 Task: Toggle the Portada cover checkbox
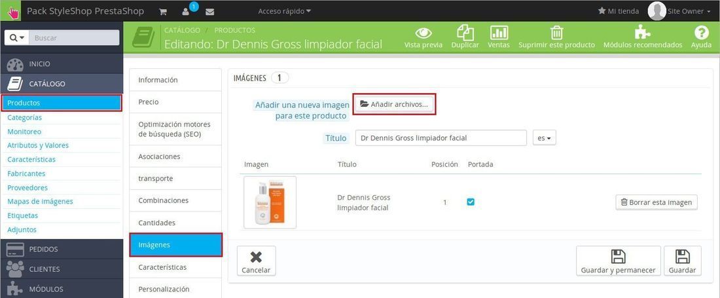pos(471,202)
